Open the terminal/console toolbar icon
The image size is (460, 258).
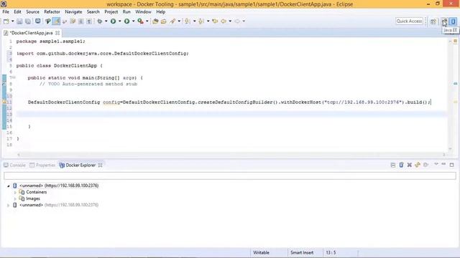38,21
